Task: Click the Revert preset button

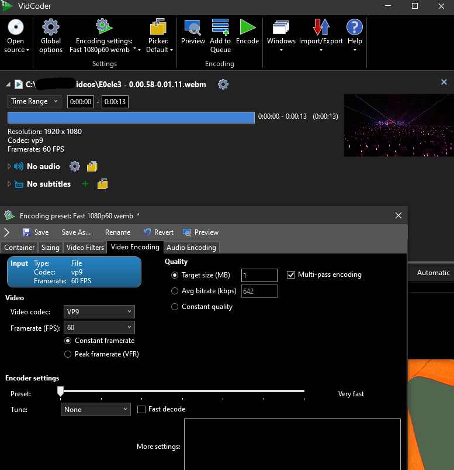Action: [x=158, y=232]
